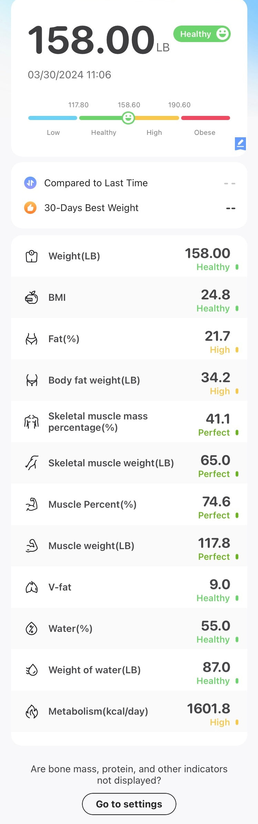The height and width of the screenshot is (824, 258).
Task: Open the blue edit note icon
Action: tap(240, 144)
